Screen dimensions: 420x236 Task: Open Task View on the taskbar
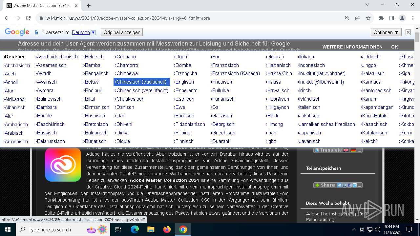[118, 229]
